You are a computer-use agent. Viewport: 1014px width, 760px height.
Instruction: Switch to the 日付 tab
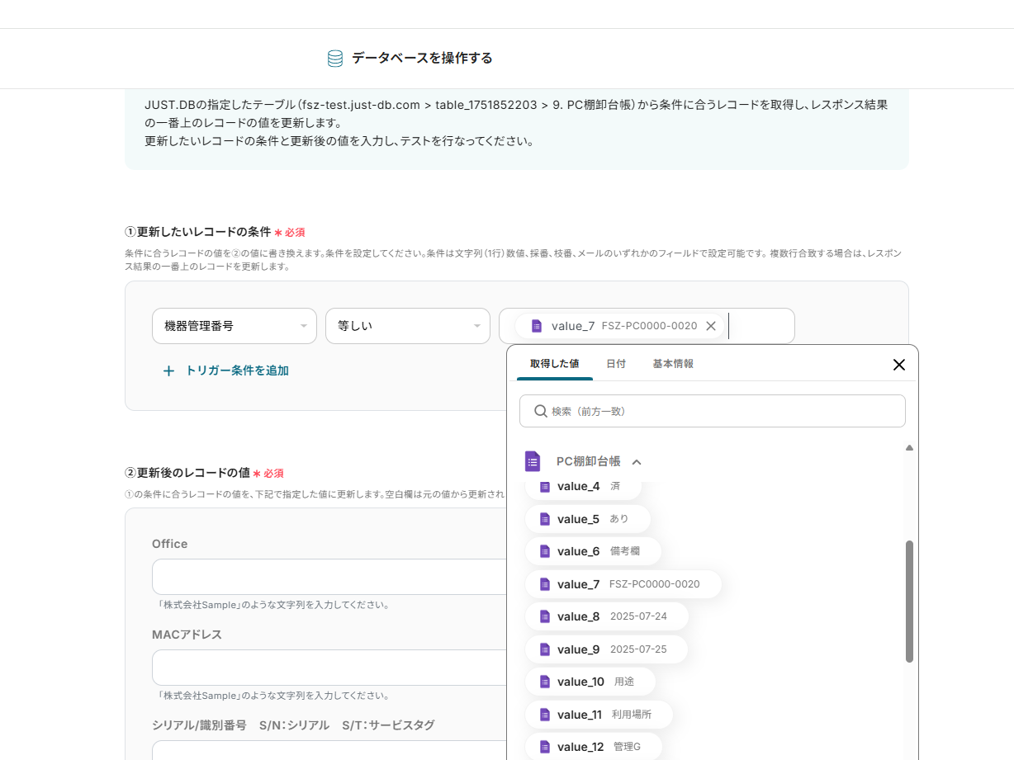coord(616,364)
